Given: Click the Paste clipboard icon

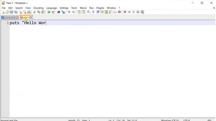Looking at the screenshot, I should coord(43,12).
